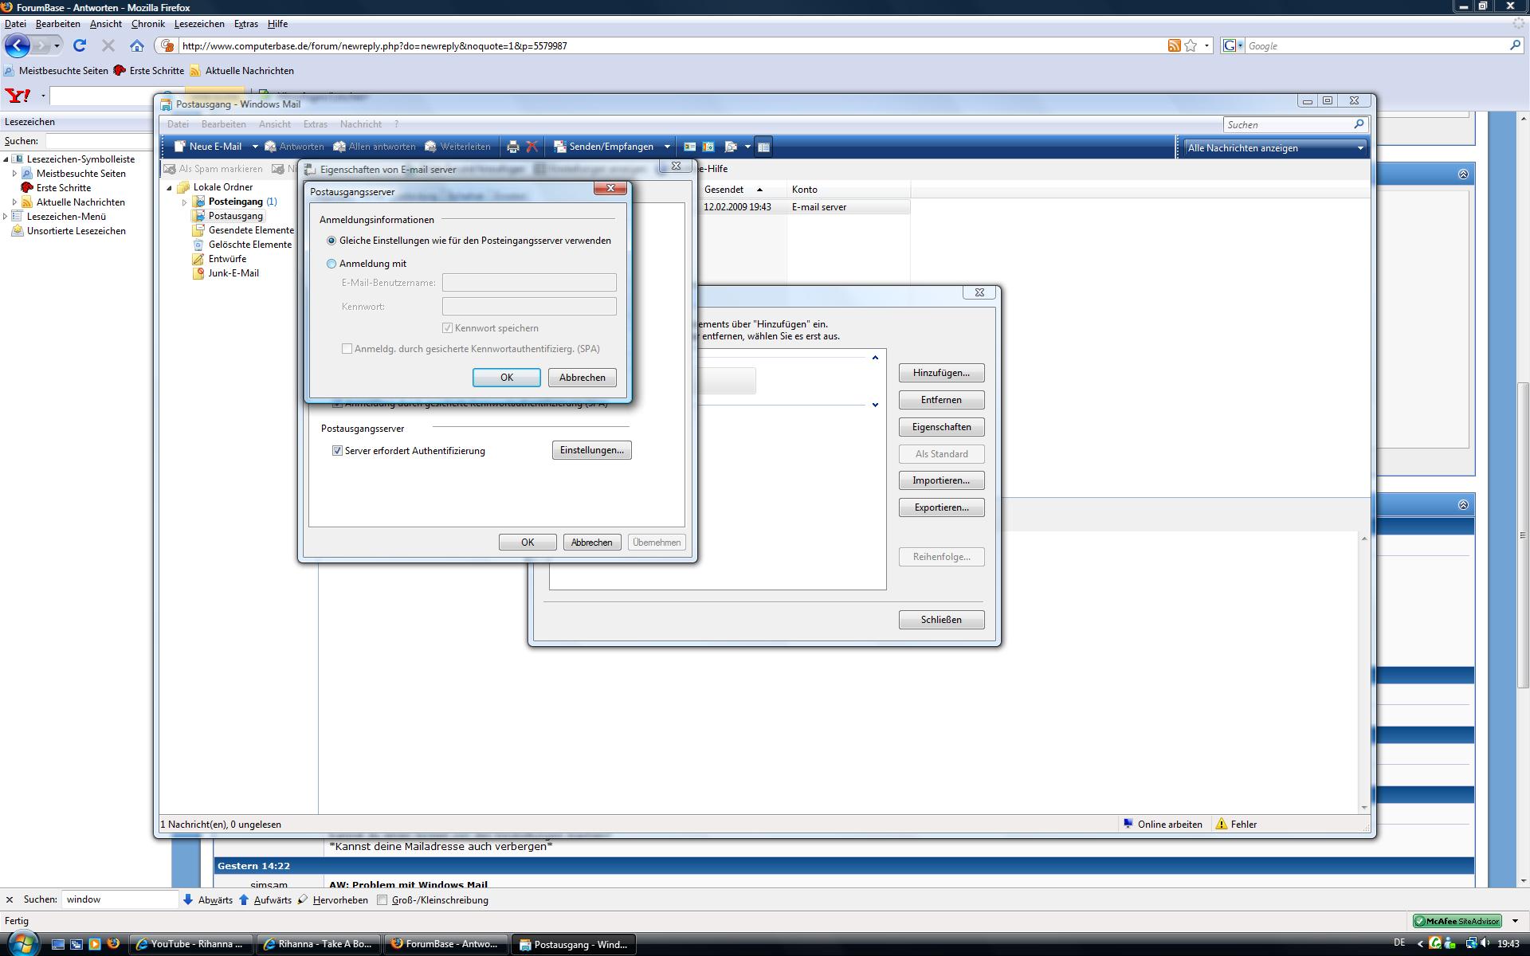This screenshot has height=956, width=1530.
Task: Open Firefox Chronik menu
Action: [x=147, y=24]
